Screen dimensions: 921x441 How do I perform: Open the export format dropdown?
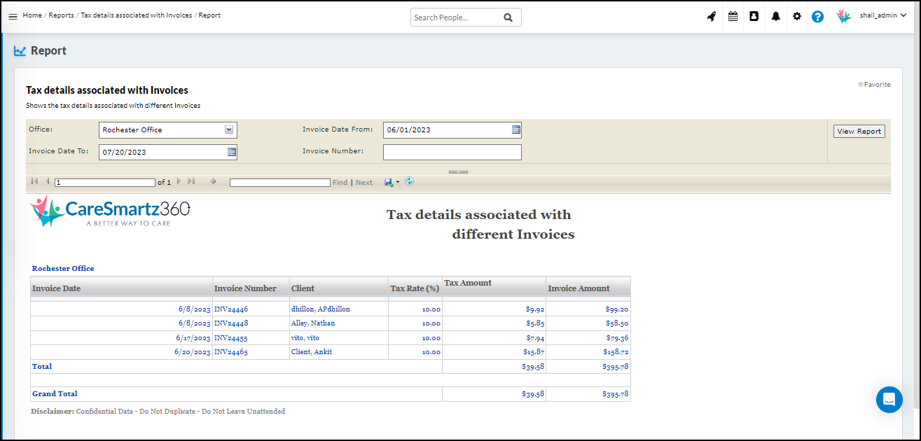(398, 183)
